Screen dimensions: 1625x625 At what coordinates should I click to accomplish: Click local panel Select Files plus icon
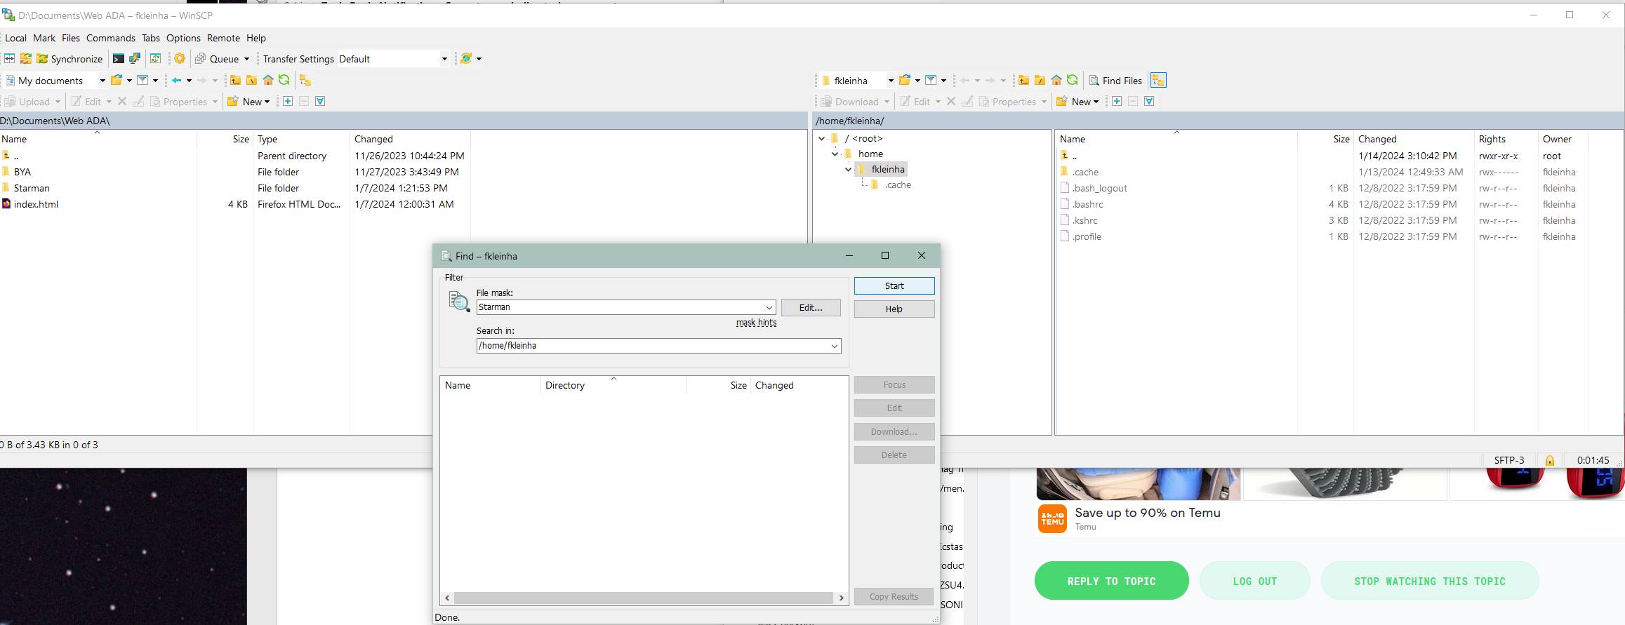coord(288,102)
